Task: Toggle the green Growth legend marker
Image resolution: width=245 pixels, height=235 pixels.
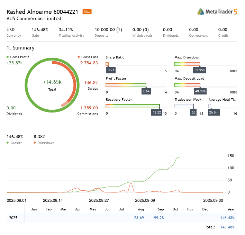Action: tap(8, 143)
